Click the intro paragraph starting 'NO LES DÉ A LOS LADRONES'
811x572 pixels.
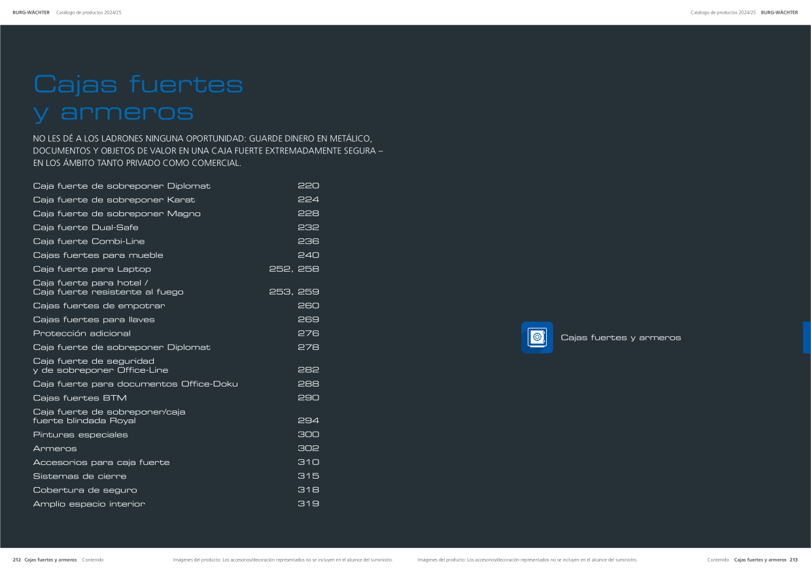click(x=208, y=151)
